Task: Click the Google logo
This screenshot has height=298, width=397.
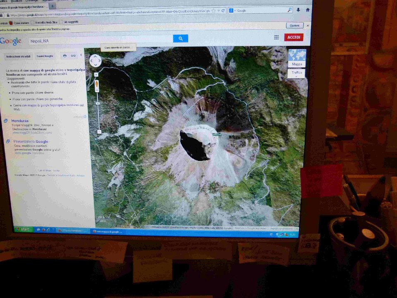Action: pos(11,41)
